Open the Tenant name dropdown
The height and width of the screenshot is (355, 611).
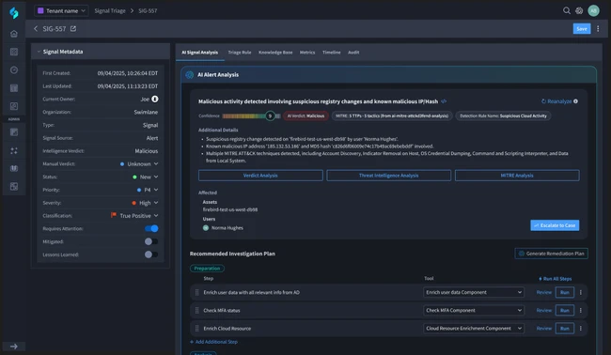pyautogui.click(x=61, y=10)
